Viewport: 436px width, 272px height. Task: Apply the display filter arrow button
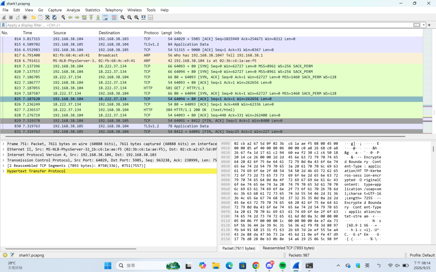coord(416,25)
